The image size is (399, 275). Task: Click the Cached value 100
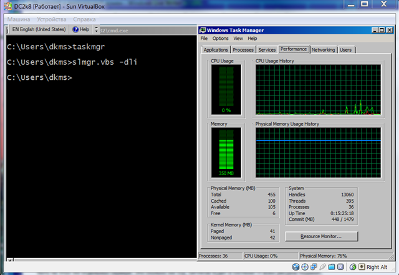(272, 201)
